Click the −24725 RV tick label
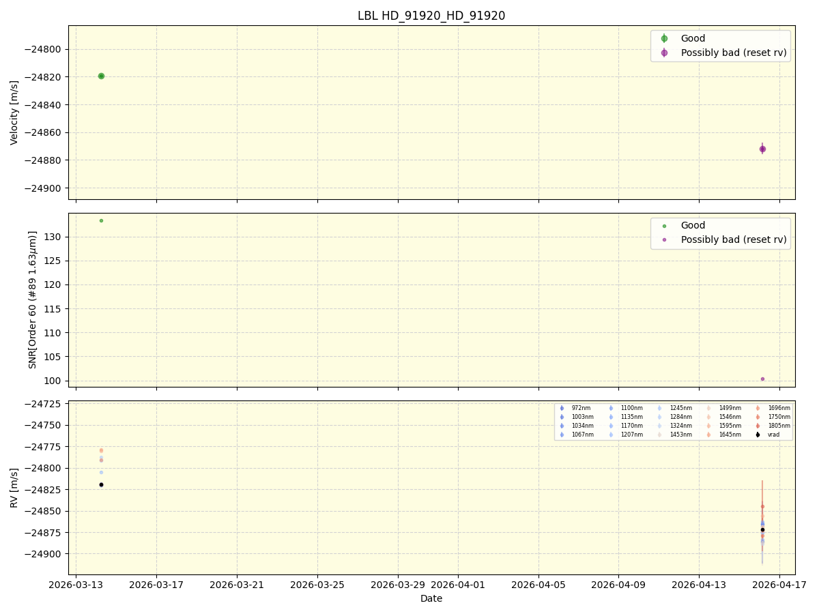 point(44,404)
